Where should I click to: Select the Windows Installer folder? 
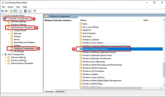(x=90, y=74)
